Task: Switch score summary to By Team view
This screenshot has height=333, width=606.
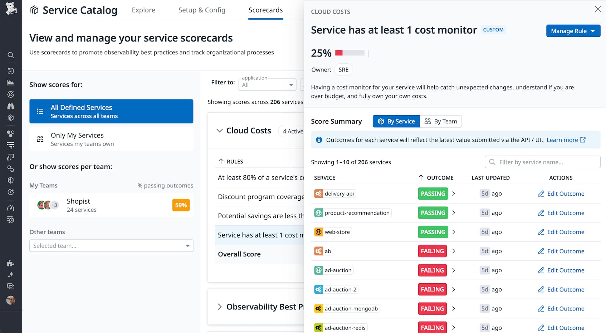Action: pos(441,121)
